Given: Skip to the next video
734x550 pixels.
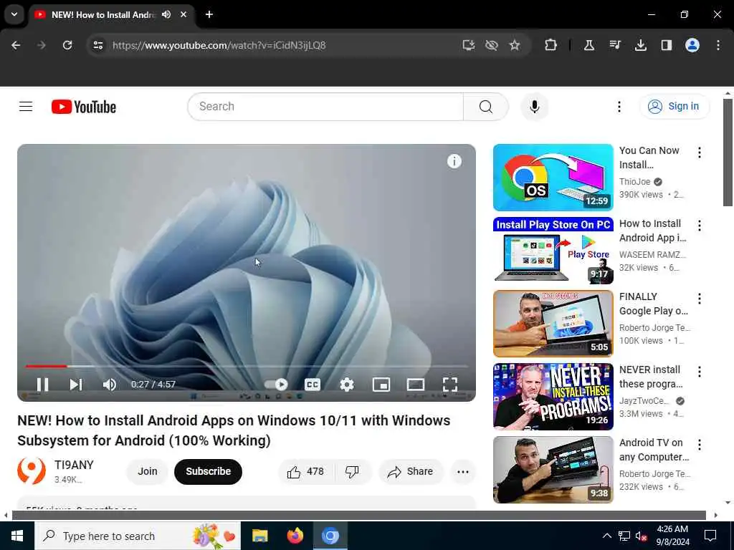Looking at the screenshot, I should point(76,385).
